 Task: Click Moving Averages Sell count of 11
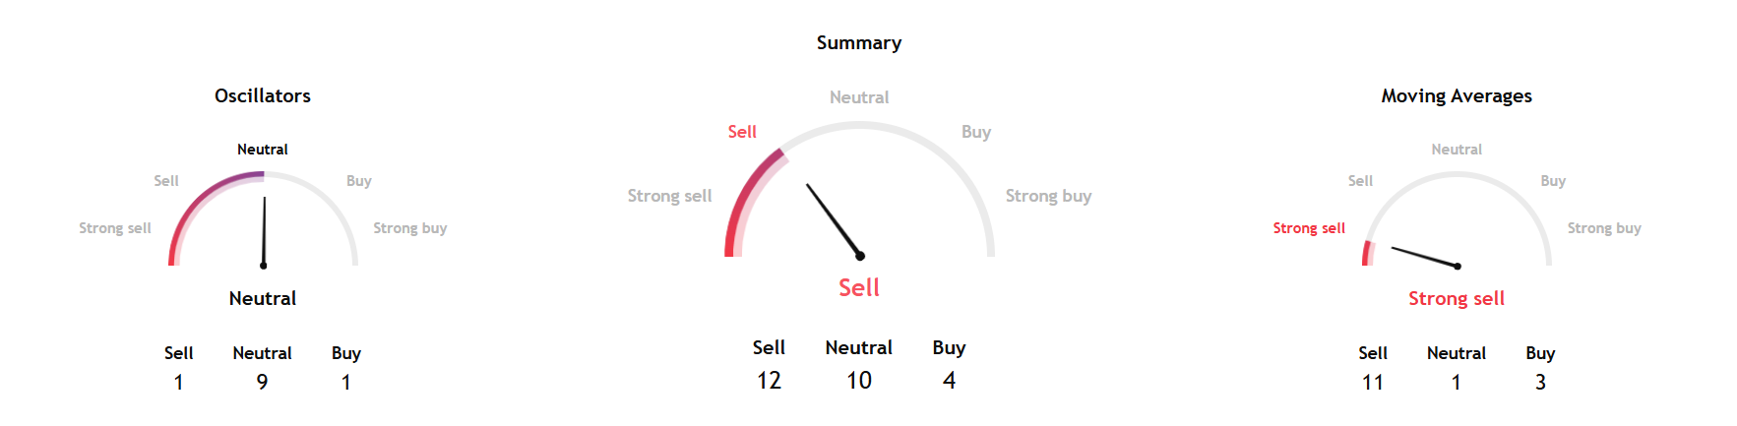pos(1372,382)
